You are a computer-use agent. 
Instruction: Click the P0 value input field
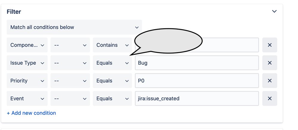tap(197, 81)
